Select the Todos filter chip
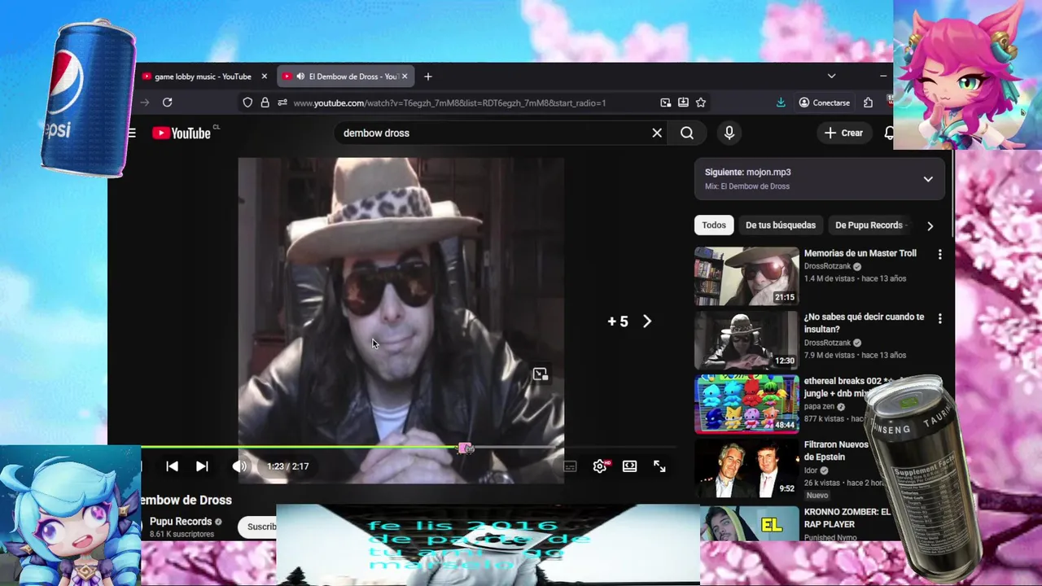1042x586 pixels. [714, 225]
